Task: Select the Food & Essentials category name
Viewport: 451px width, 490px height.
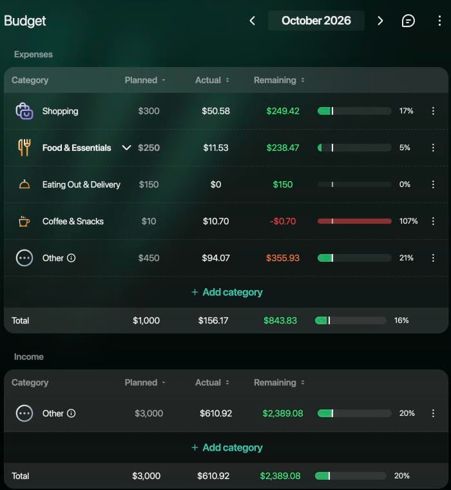Action: click(77, 148)
